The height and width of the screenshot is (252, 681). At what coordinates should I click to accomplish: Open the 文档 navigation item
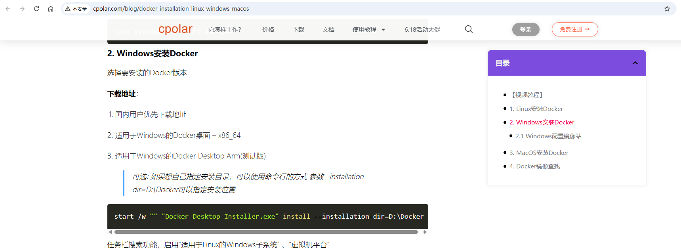[328, 30]
